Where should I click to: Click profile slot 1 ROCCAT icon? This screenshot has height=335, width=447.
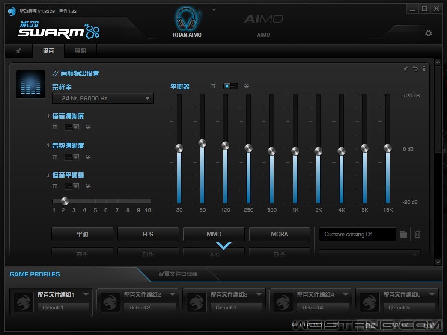pyautogui.click(x=24, y=302)
